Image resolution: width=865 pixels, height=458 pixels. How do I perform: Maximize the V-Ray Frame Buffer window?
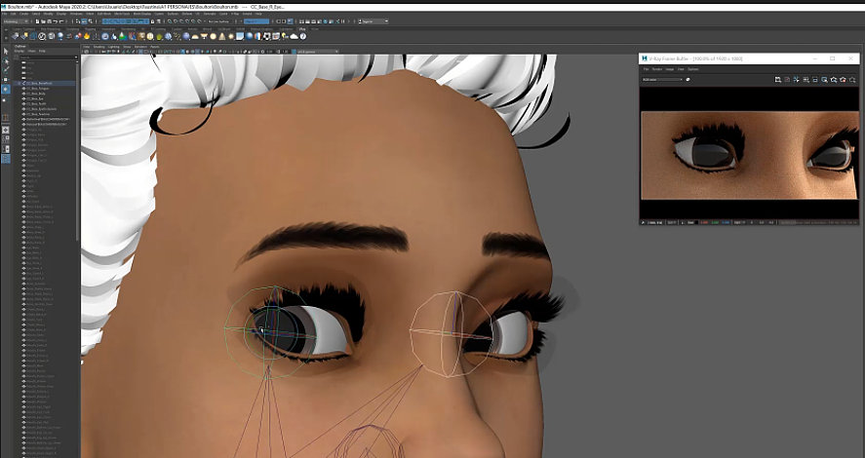833,58
